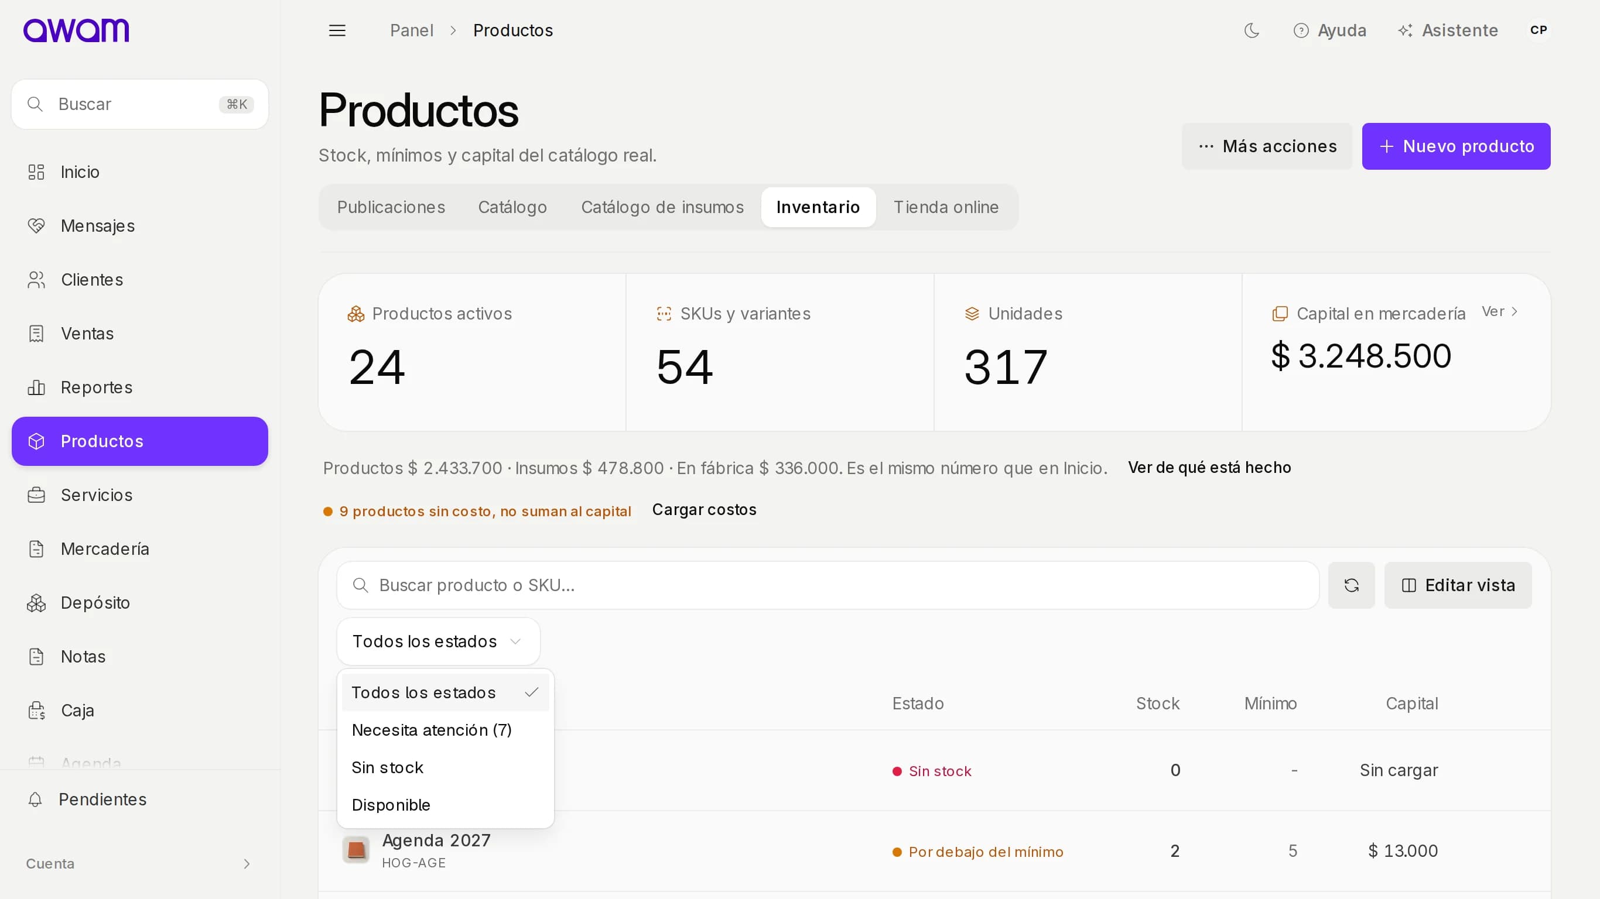Open Pendientes notifications
This screenshot has height=899, width=1600.
coord(140,799)
